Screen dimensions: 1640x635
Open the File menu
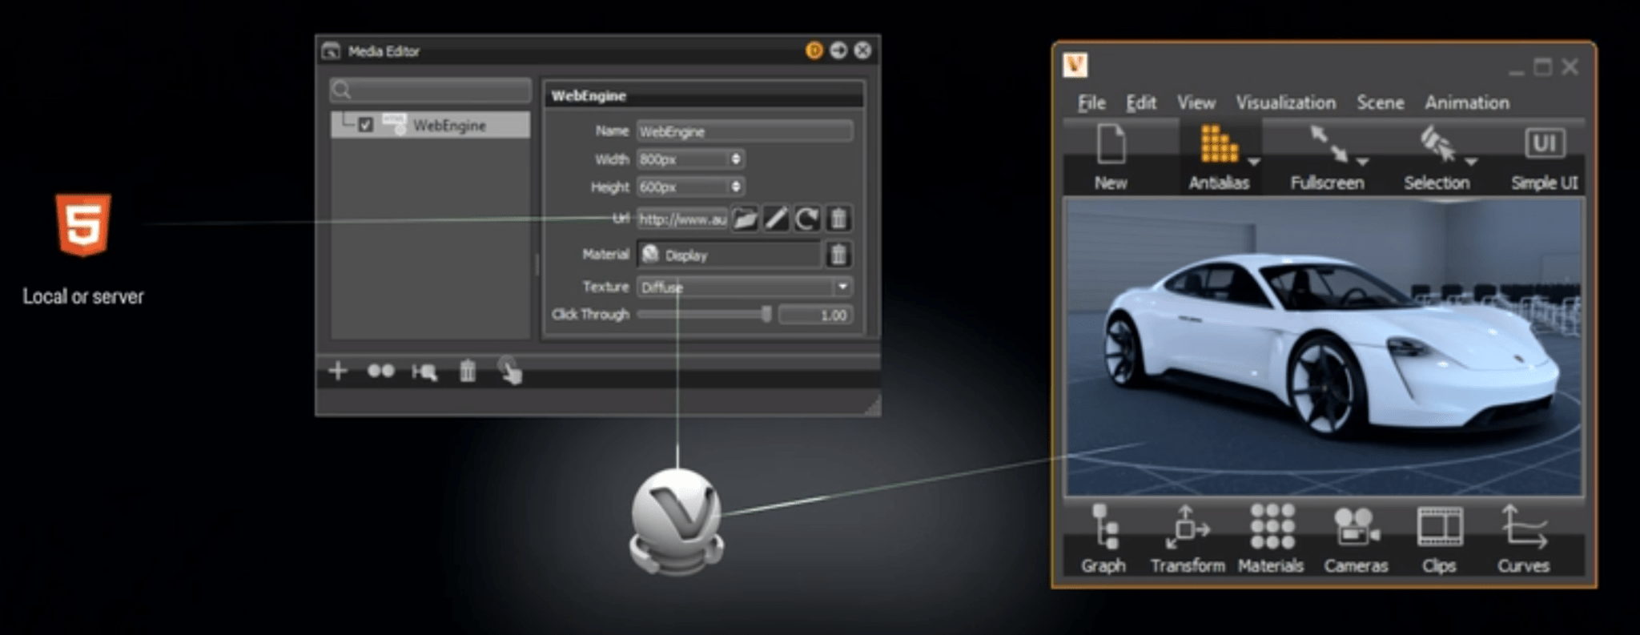[x=1091, y=102]
